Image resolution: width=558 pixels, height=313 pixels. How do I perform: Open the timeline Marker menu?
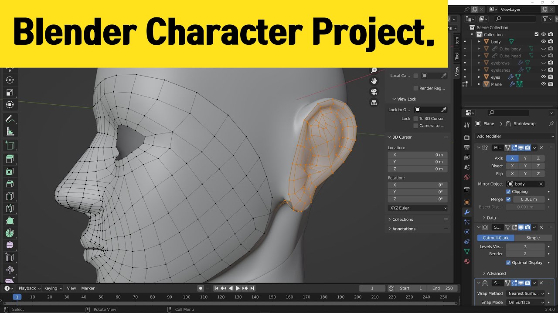click(88, 288)
